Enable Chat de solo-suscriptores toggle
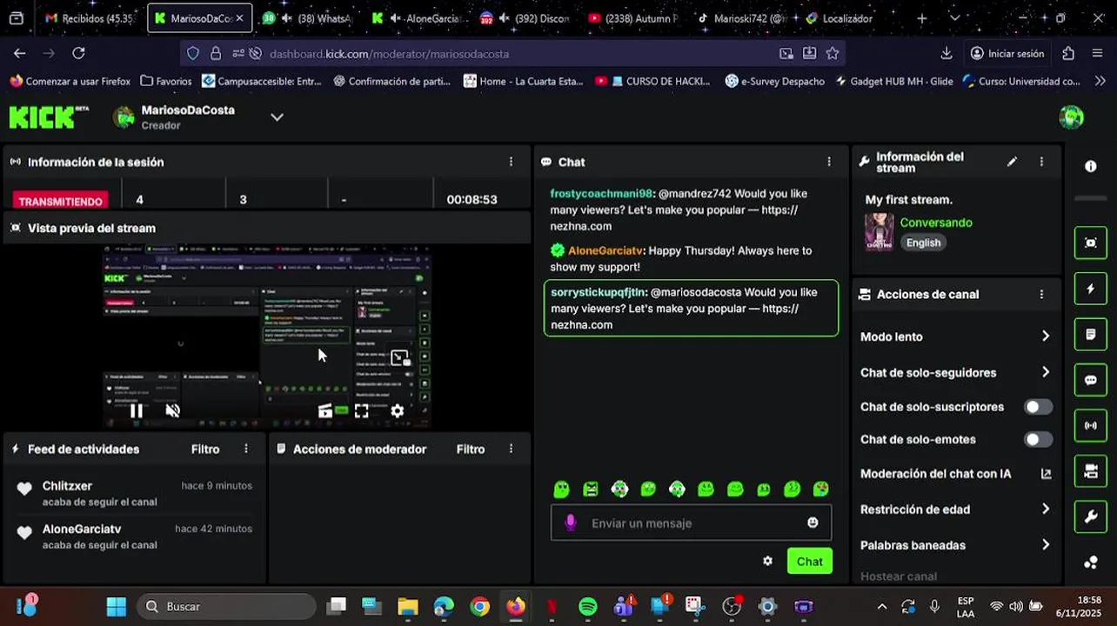Image resolution: width=1117 pixels, height=626 pixels. (1038, 407)
